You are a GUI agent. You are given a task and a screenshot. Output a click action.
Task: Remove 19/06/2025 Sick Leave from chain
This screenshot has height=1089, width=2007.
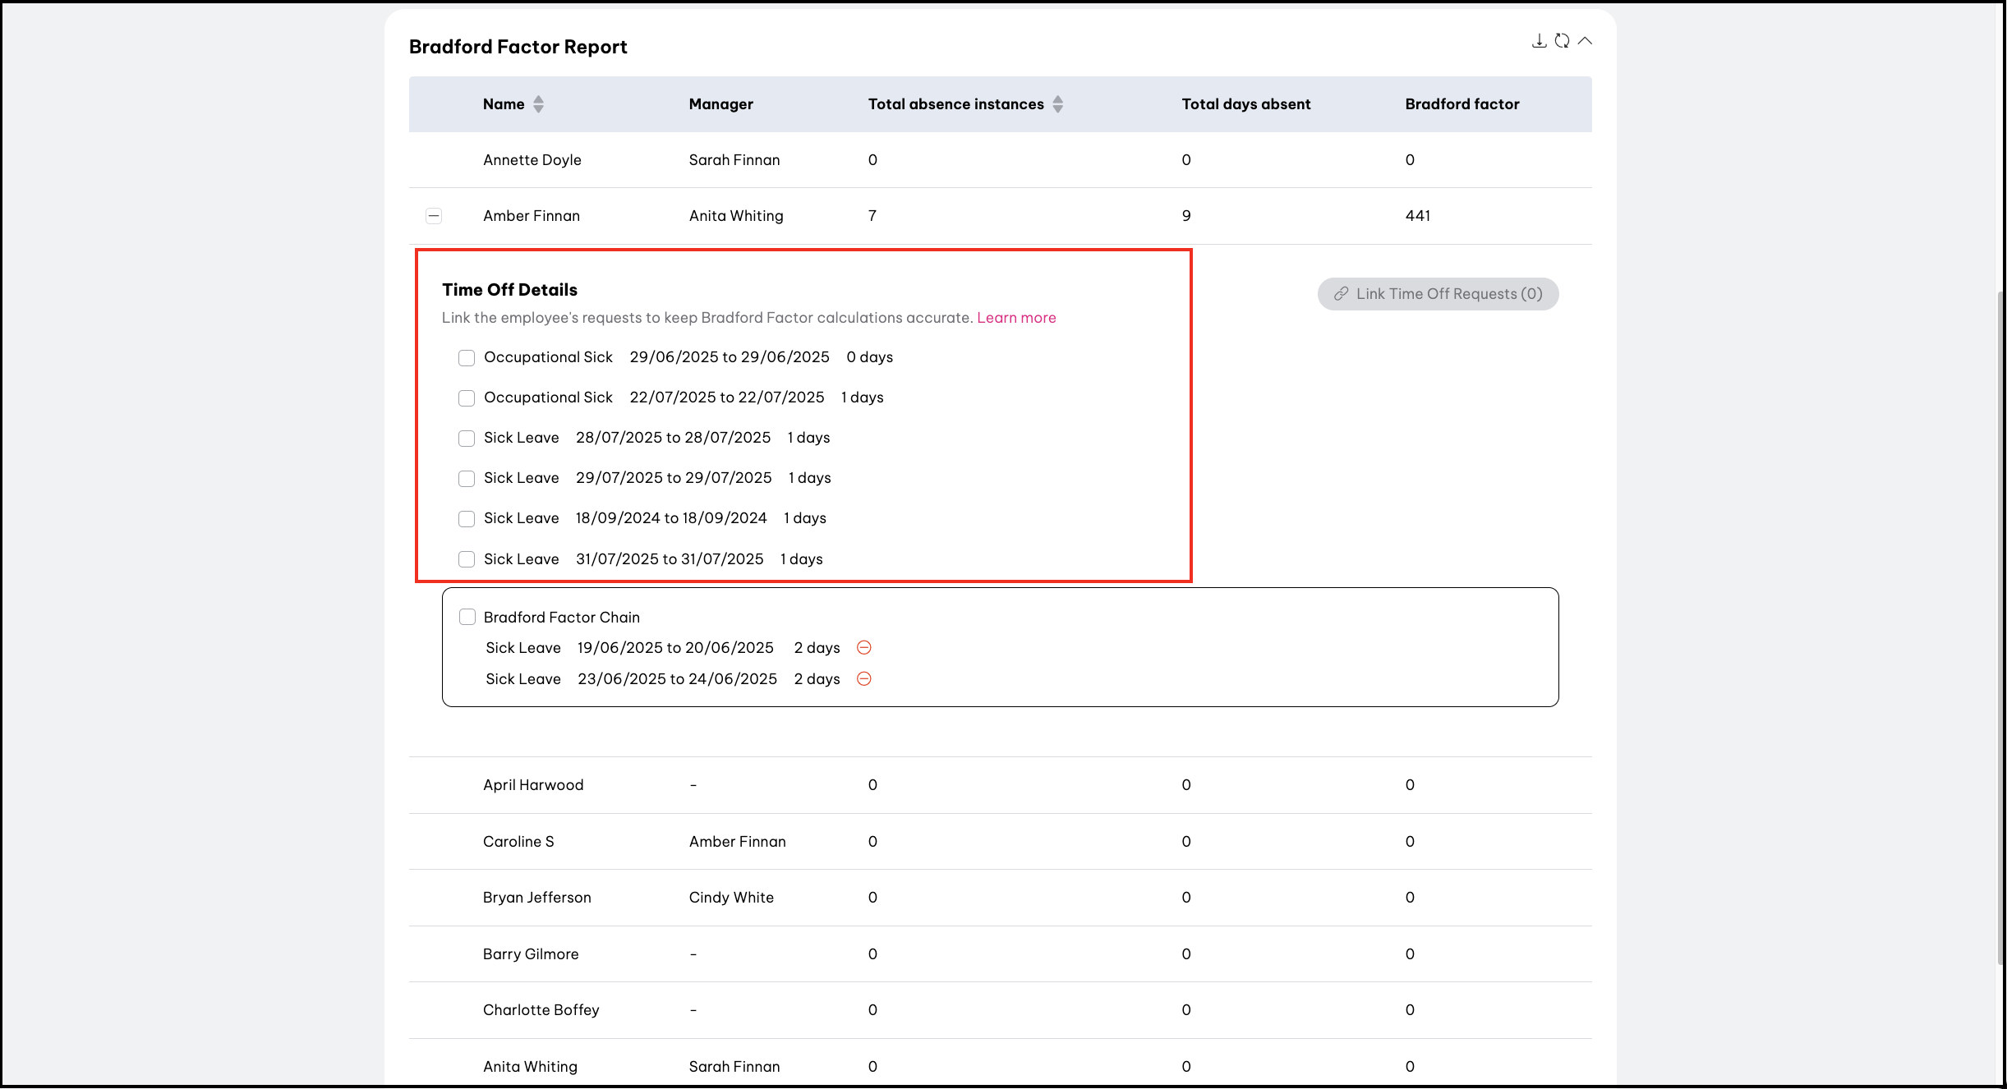[x=863, y=648]
